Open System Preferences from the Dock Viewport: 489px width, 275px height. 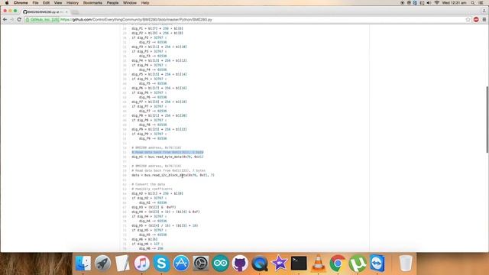tap(201, 264)
